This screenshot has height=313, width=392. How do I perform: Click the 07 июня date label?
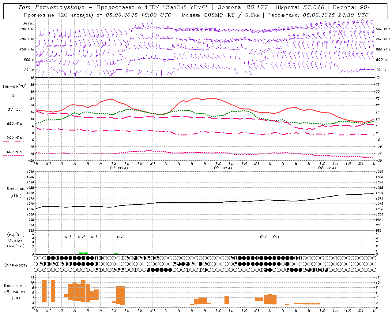coord(223,168)
